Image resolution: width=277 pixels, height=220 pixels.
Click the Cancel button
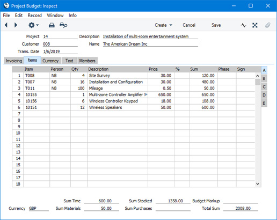pos(189,25)
